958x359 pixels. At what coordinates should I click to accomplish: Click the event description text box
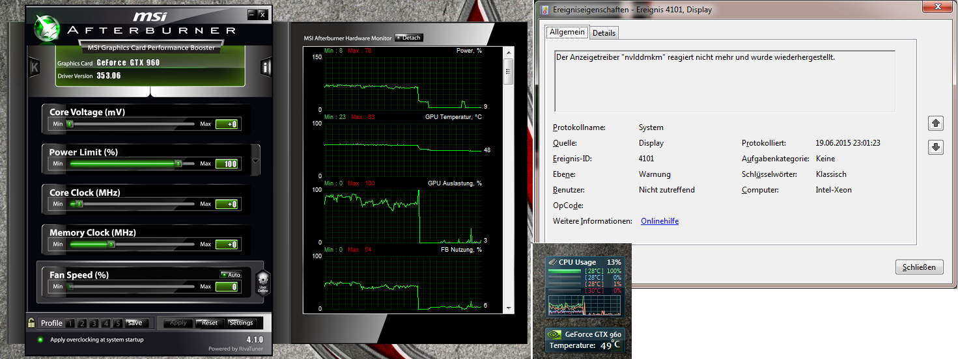click(x=725, y=81)
